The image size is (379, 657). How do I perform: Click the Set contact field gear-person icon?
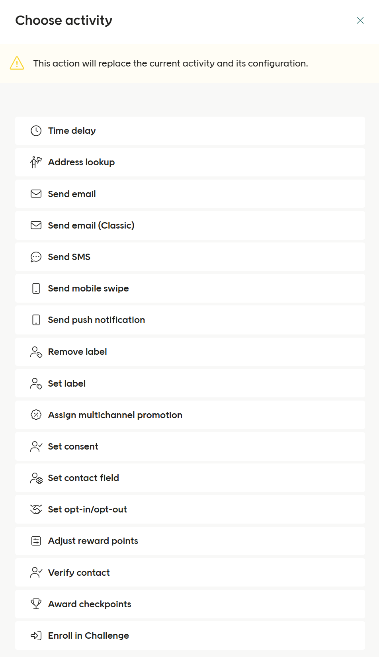click(x=36, y=478)
